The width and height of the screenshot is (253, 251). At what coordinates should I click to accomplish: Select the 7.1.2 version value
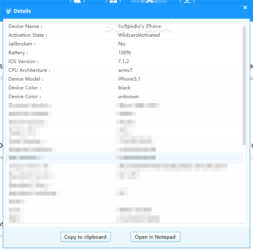[x=123, y=61]
